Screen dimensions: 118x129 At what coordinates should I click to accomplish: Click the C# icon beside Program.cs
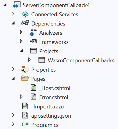[25, 124]
